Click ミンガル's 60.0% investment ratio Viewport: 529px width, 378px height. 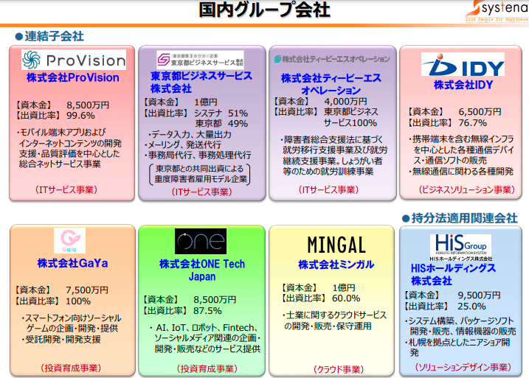[346, 298]
